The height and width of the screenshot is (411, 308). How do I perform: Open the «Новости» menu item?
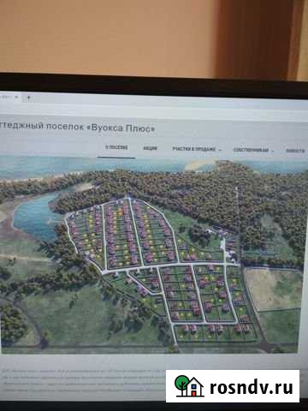295,151
